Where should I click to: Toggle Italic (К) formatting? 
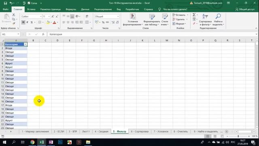pos(28,22)
